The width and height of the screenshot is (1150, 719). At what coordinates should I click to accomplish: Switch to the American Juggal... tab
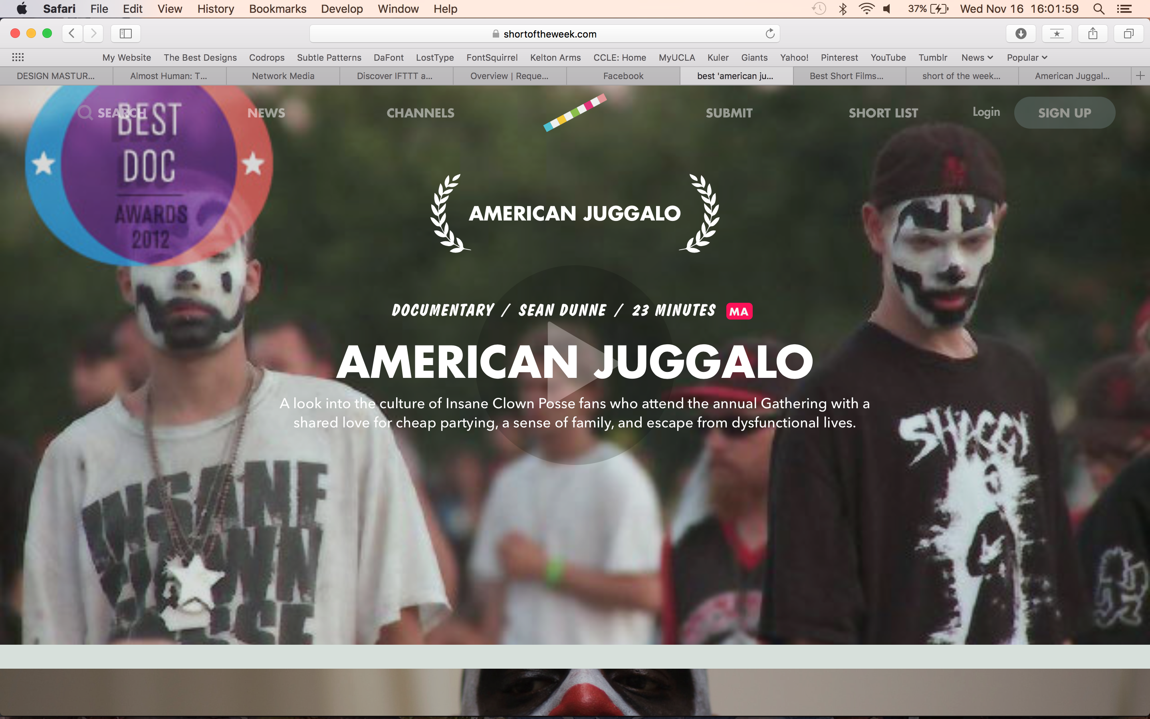click(1075, 75)
